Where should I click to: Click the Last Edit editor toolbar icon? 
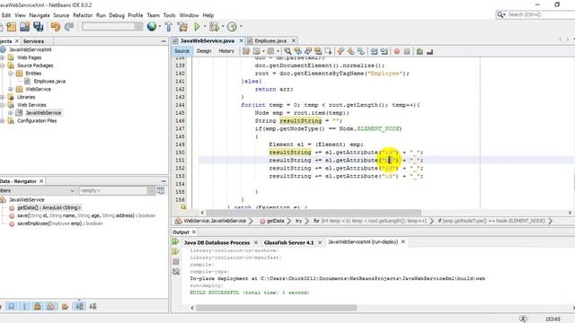tap(245, 51)
